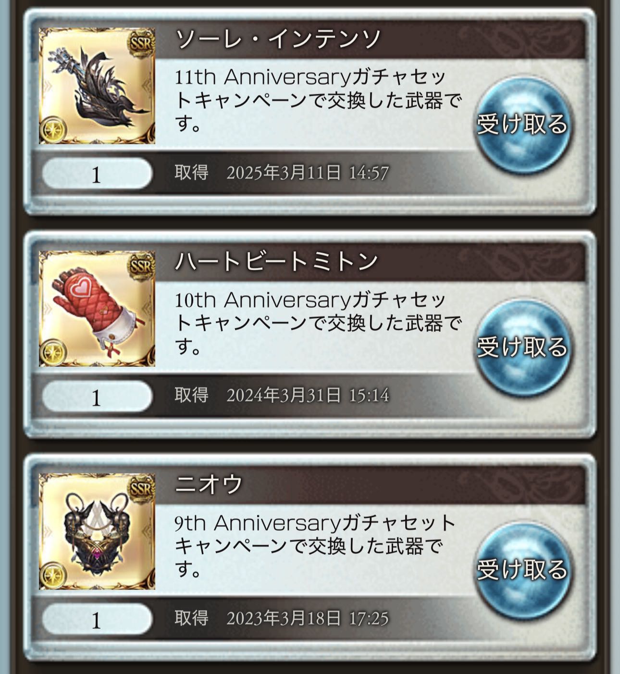The height and width of the screenshot is (674, 620).
Task: Open the ニオウ harp weapon thumbnail
Action: (x=97, y=531)
